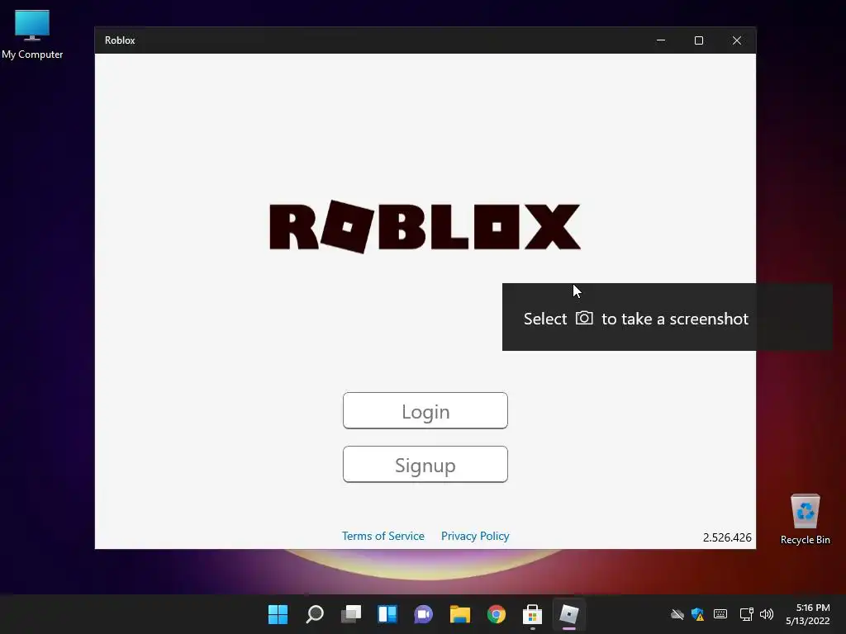Minimize the Roblox window
The image size is (846, 634).
[x=661, y=40]
